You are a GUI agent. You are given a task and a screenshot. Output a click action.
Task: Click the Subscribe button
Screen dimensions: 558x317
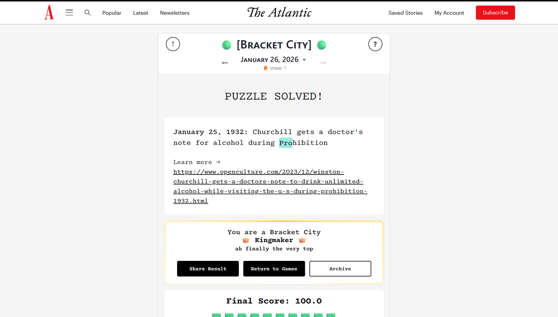[x=495, y=13]
